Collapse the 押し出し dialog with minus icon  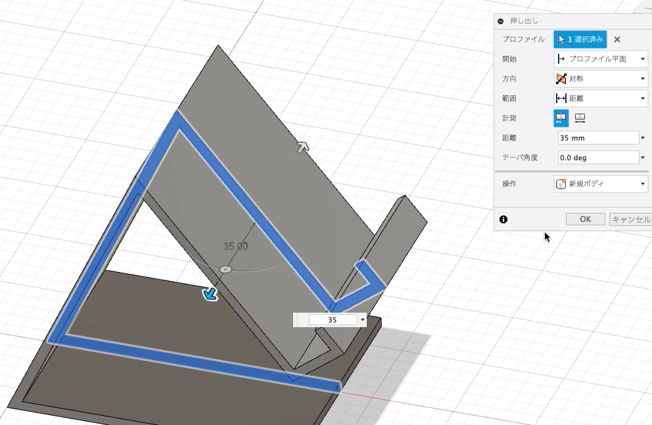coord(501,21)
